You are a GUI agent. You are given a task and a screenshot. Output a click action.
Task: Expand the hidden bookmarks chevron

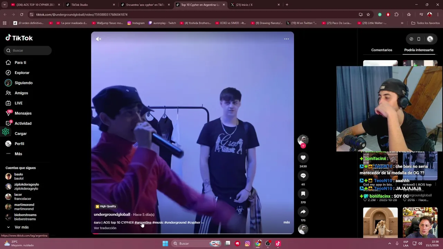pos(402,23)
